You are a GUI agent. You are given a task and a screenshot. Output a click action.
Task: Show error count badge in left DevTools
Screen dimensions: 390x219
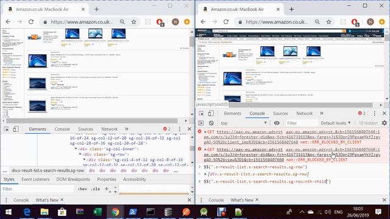click(167, 129)
